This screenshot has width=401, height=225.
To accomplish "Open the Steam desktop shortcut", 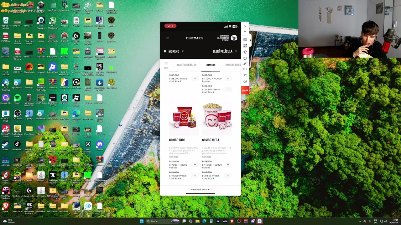I will pyautogui.click(x=6, y=145).
